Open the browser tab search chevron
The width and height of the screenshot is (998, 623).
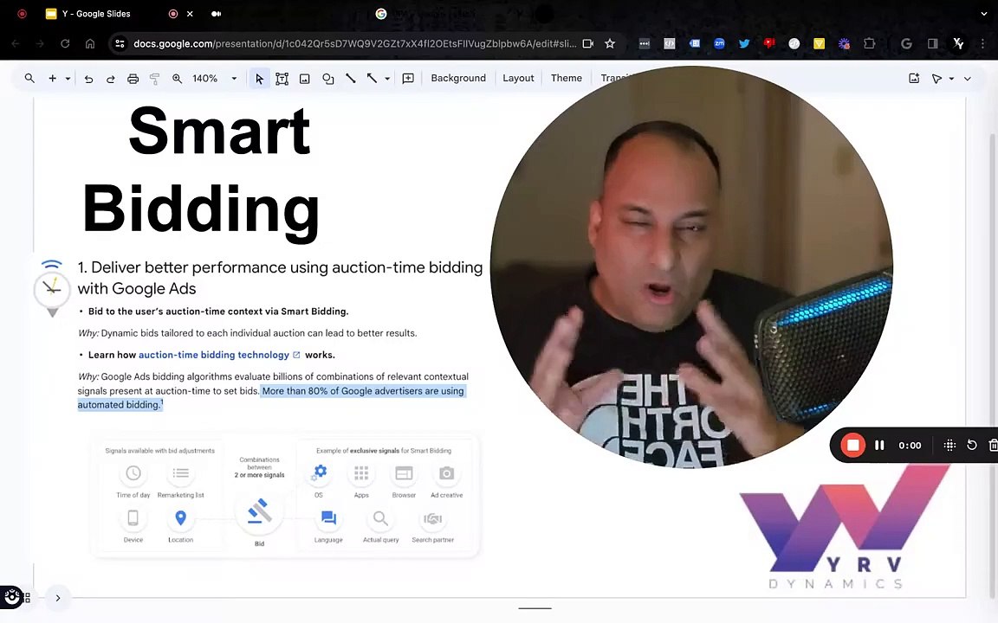point(984,13)
